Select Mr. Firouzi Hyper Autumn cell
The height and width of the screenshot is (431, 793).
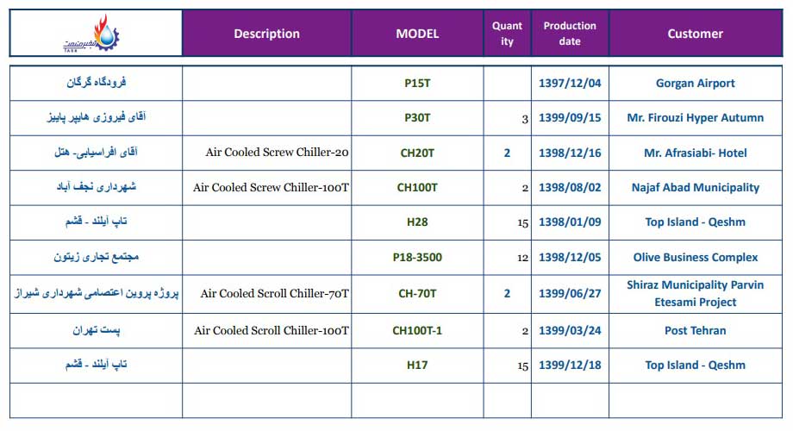coord(696,117)
